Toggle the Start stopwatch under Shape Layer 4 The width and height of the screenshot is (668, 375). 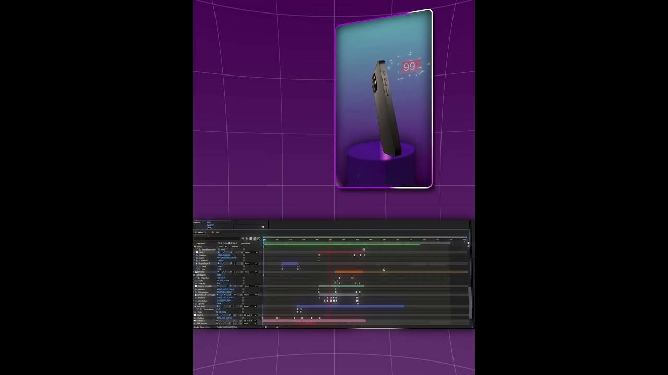(x=197, y=266)
